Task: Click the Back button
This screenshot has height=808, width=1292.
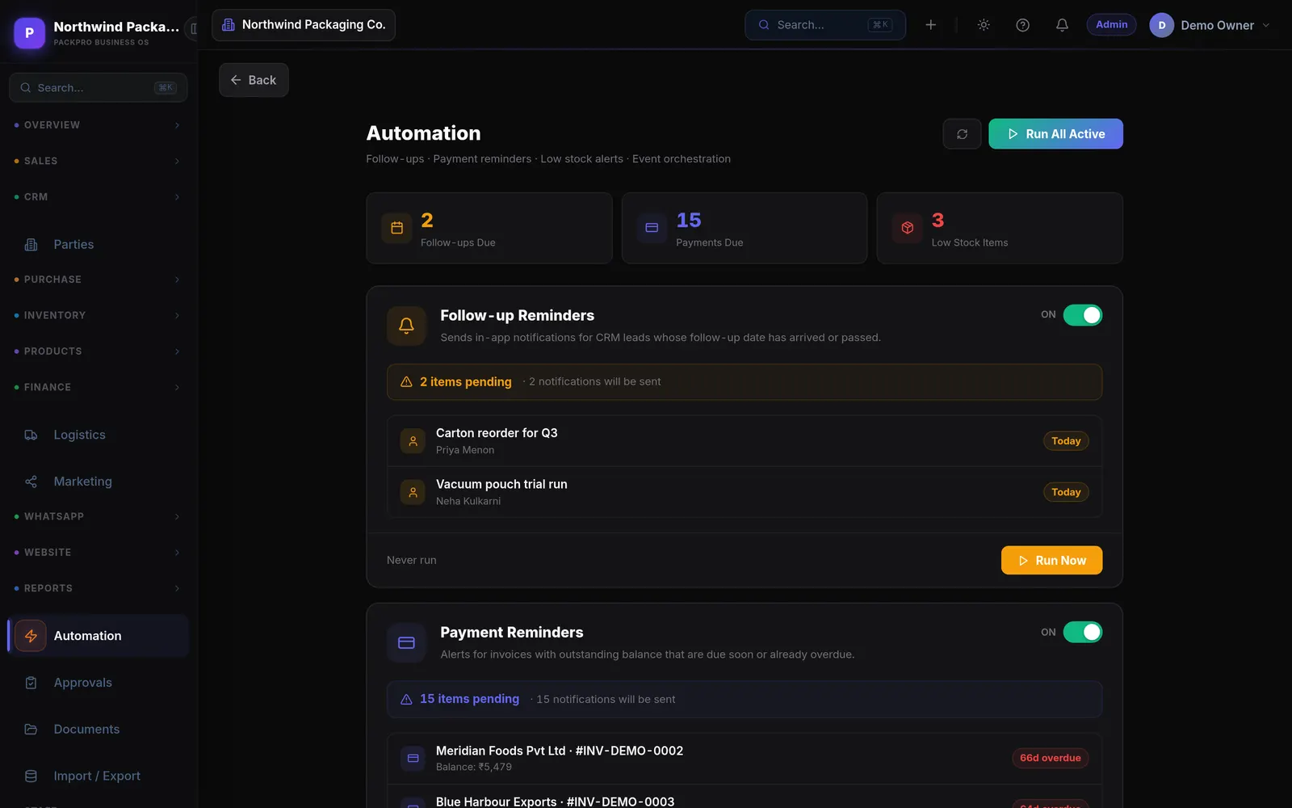Action: tap(254, 80)
